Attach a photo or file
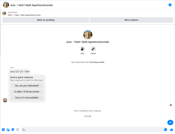This screenshot has height=134, width=175. [8, 129]
